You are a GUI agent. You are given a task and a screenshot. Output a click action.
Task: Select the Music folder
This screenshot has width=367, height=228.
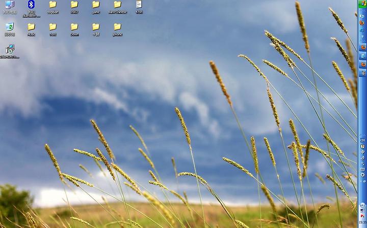pyautogui.click(x=31, y=29)
